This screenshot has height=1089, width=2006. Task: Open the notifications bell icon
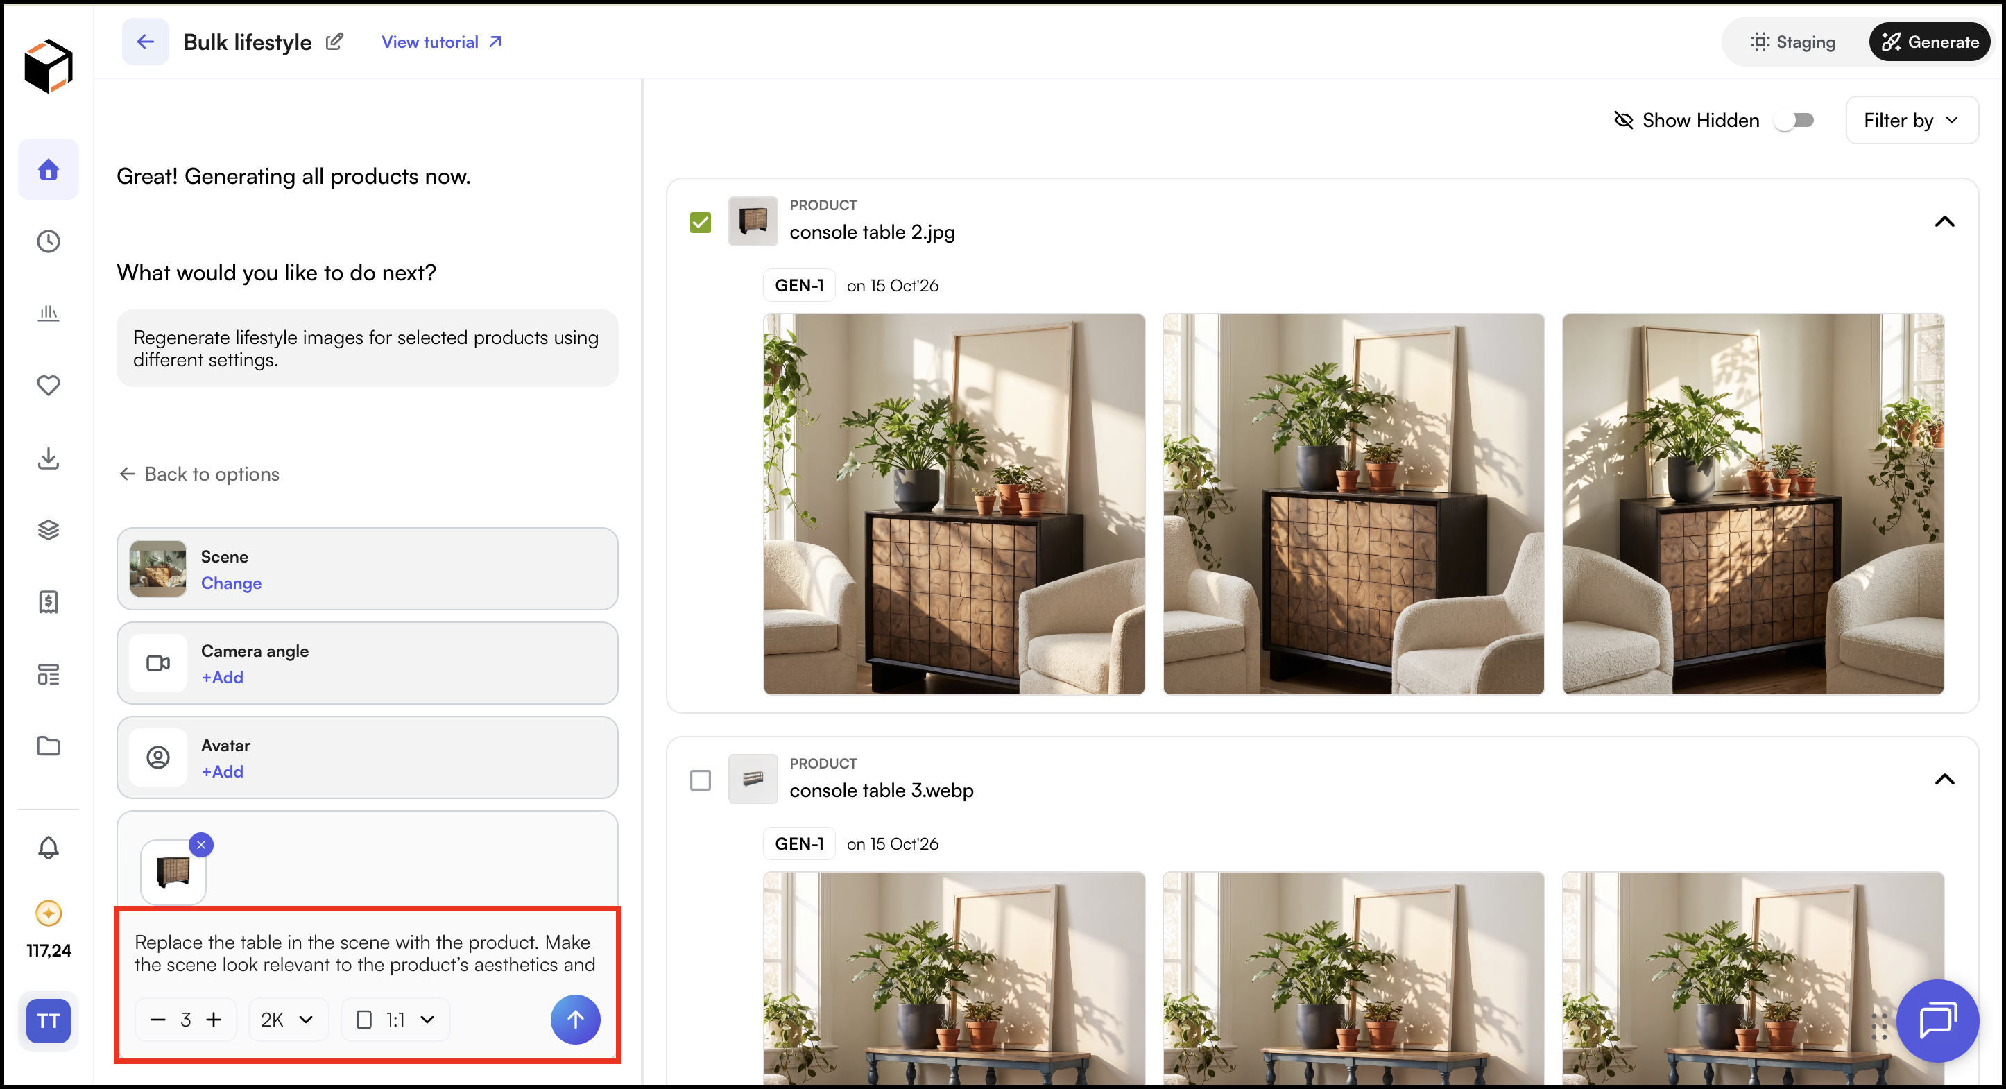click(49, 847)
